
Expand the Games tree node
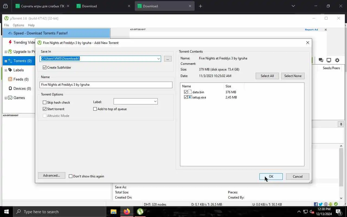tap(6, 98)
